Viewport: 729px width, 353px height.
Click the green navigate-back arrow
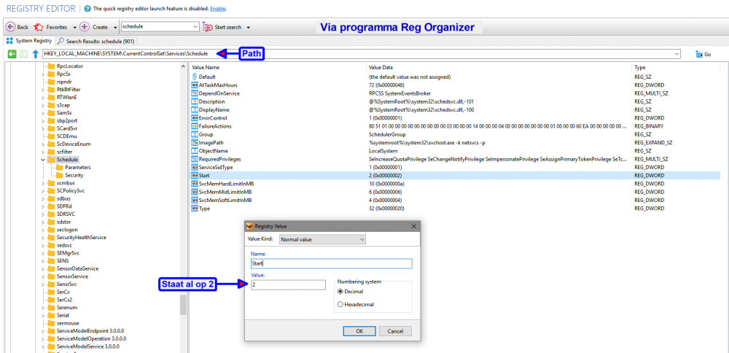pos(12,54)
